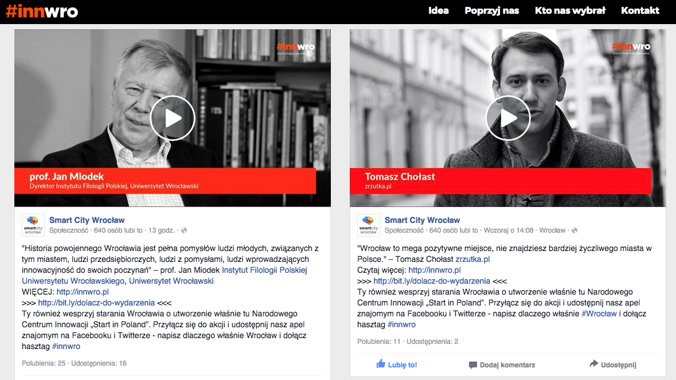This screenshot has width=676, height=380.
Task: Click Smart City Wrocław avatar in Chołast post
Action: point(368,225)
